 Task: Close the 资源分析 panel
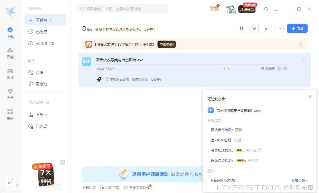pyautogui.click(x=310, y=97)
